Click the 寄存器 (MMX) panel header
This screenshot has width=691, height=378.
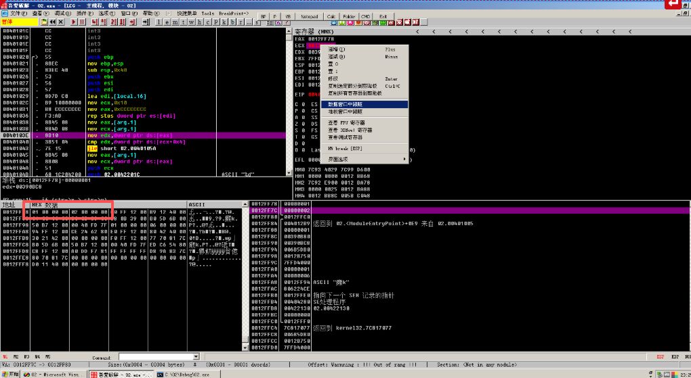(x=490, y=32)
